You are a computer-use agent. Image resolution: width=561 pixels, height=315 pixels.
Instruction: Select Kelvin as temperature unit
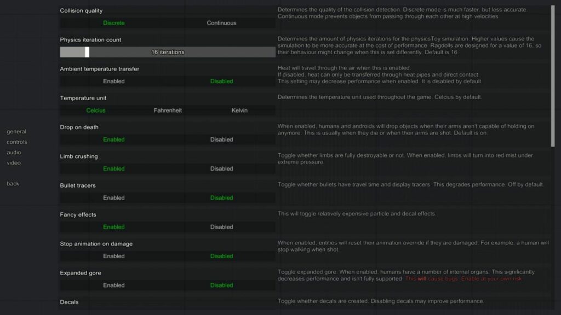click(239, 110)
